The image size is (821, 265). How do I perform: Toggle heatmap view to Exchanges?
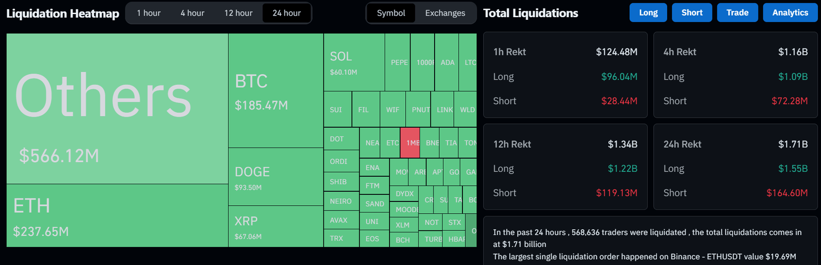pyautogui.click(x=445, y=13)
